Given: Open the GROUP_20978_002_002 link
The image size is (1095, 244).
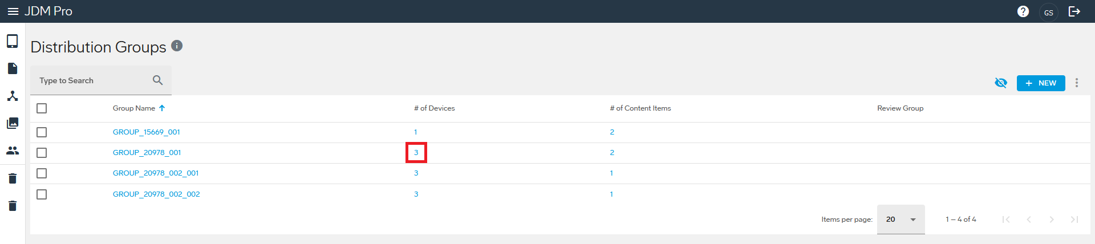Looking at the screenshot, I should tap(156, 194).
